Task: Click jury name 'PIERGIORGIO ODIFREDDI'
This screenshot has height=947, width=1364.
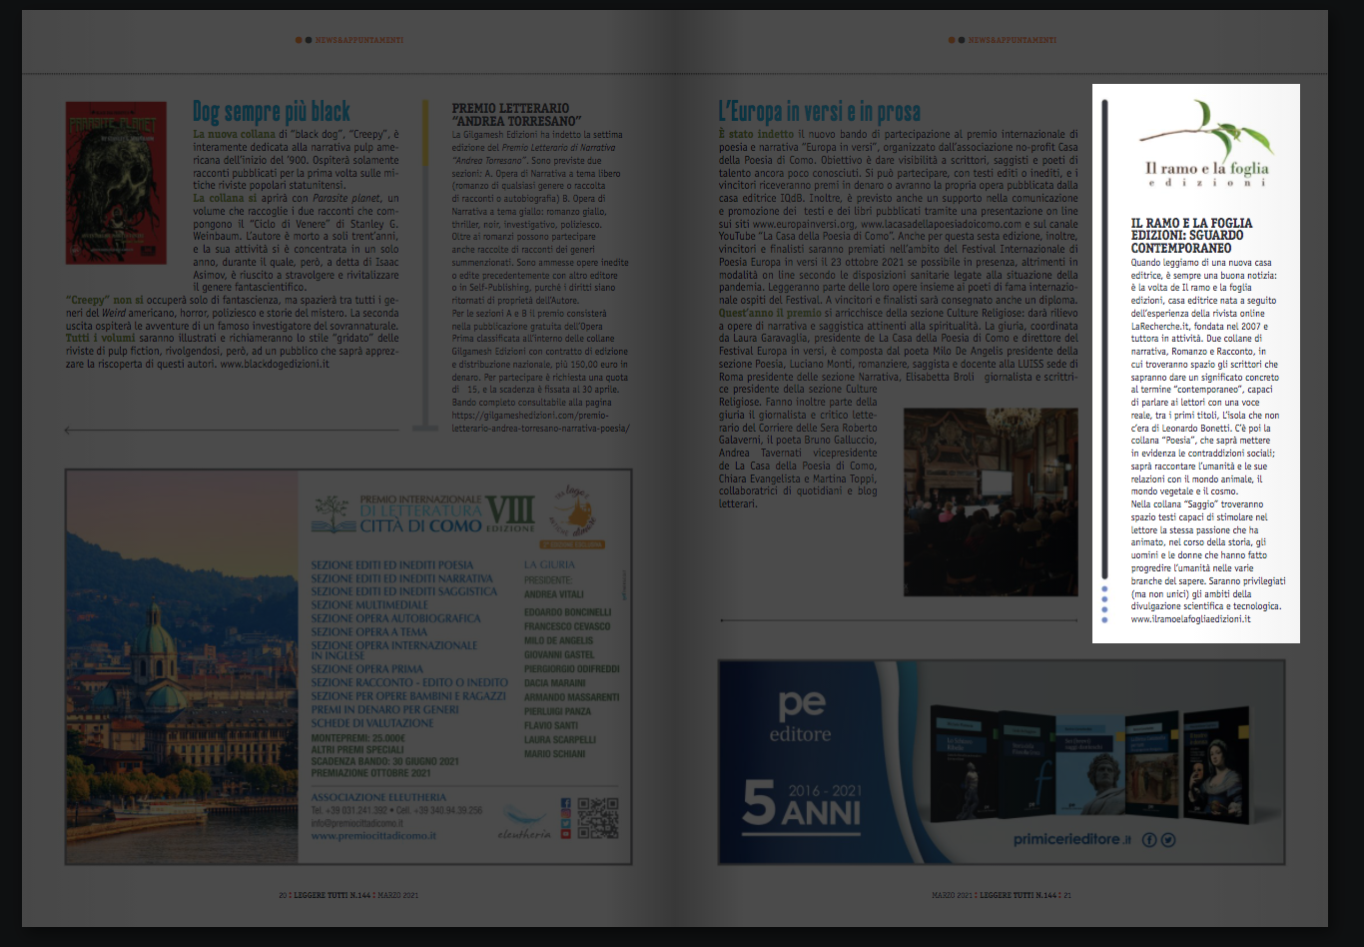Action: coord(570,669)
